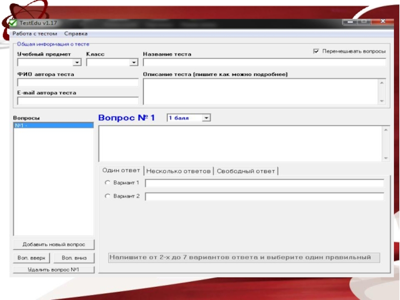400x300 pixels.
Task: Select the Один ответ tab
Action: [121, 170]
